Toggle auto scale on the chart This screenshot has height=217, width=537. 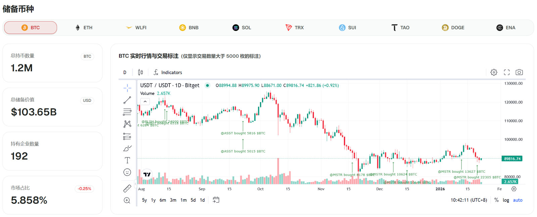tap(518, 200)
